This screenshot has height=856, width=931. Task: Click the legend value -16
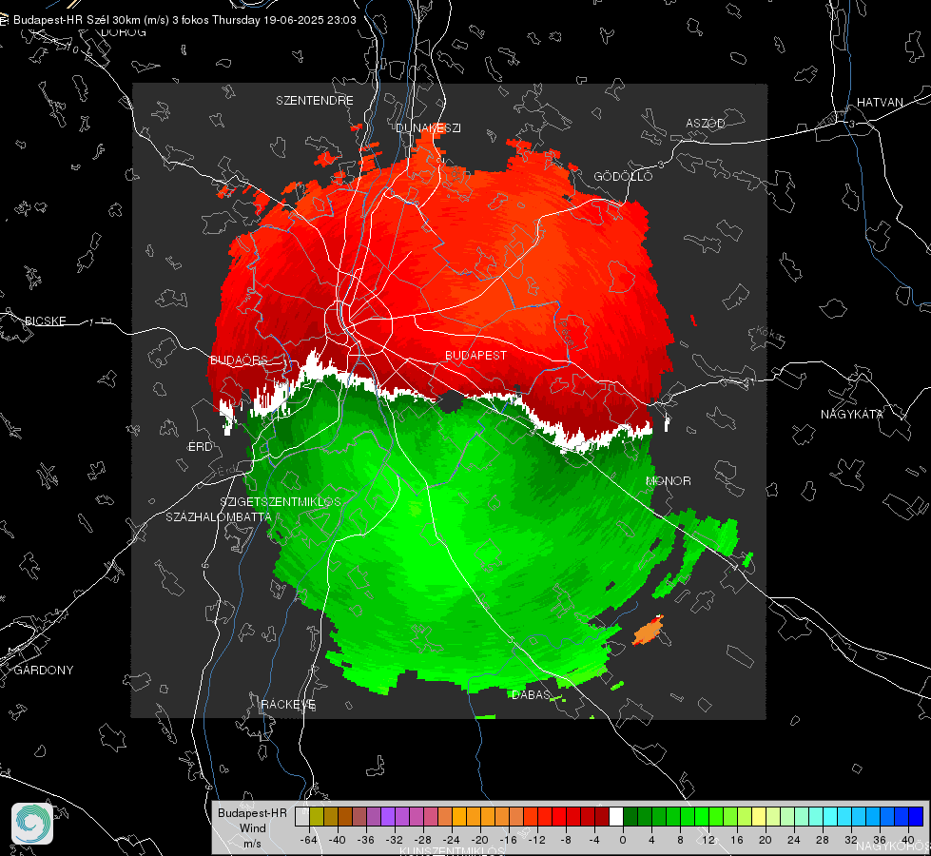508,840
